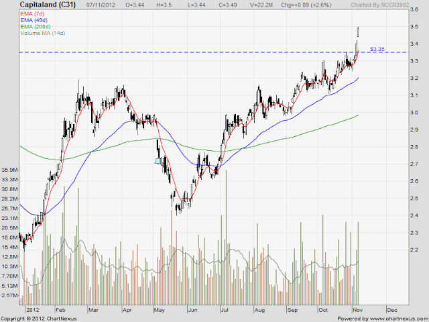Click the 18.0M volume axis label
Image resolution: width=429 pixels, height=322 pixels.
click(9, 237)
